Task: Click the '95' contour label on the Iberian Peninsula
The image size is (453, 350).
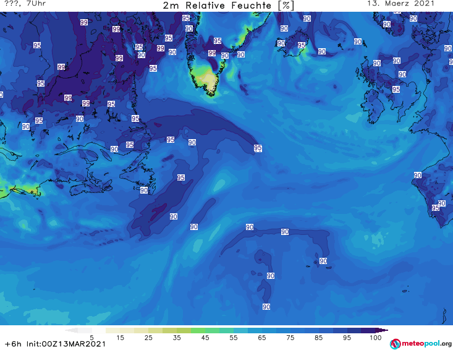Action: (436, 208)
